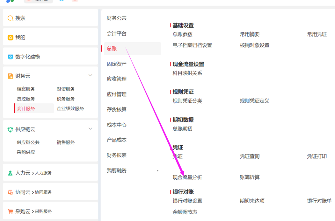Switch to 财务公共 category

pyautogui.click(x=117, y=18)
